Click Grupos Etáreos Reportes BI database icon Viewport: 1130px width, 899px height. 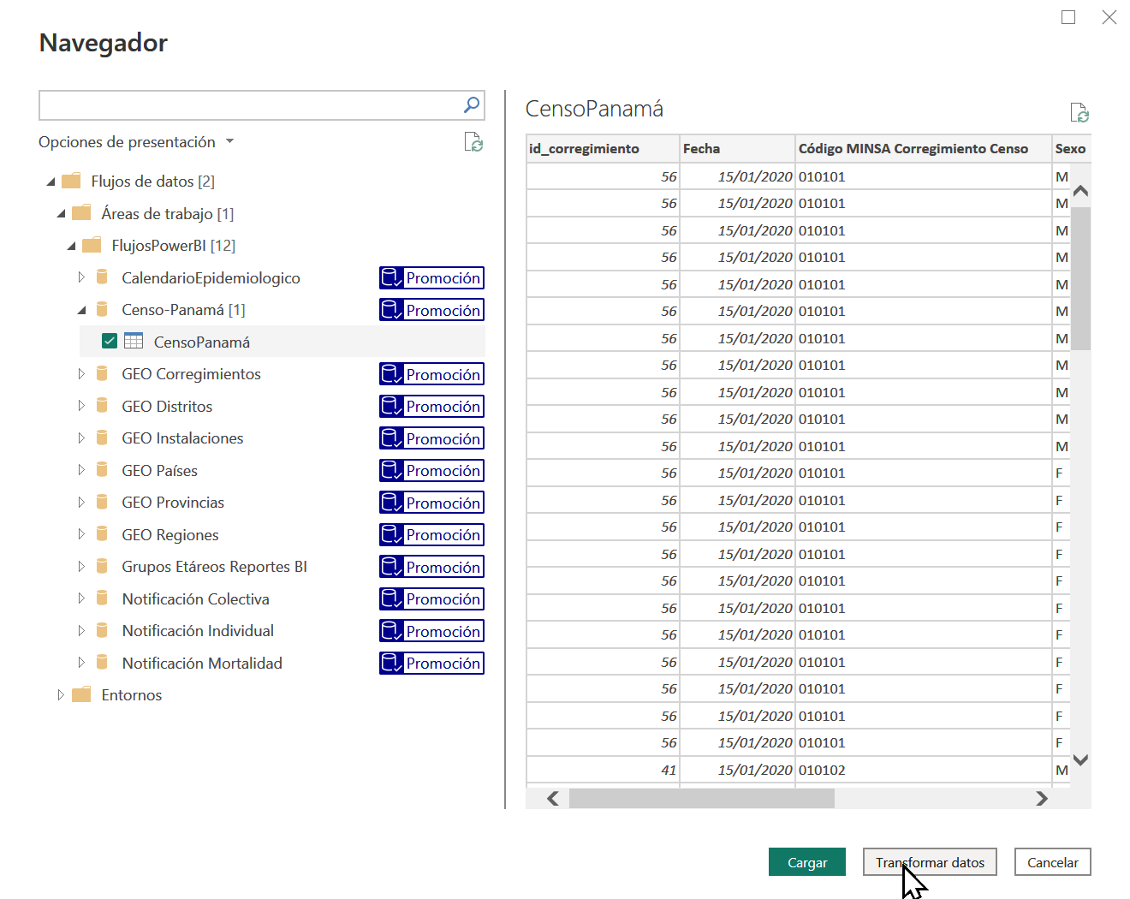point(102,566)
